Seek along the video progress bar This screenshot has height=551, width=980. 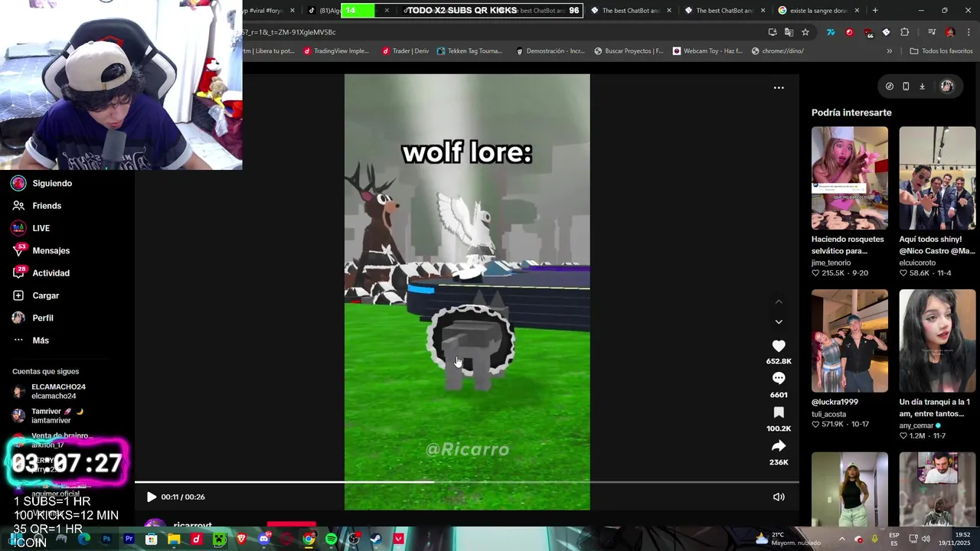tap(467, 482)
